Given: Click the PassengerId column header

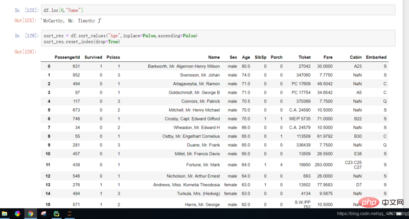Looking at the screenshot, I should click(x=67, y=57).
